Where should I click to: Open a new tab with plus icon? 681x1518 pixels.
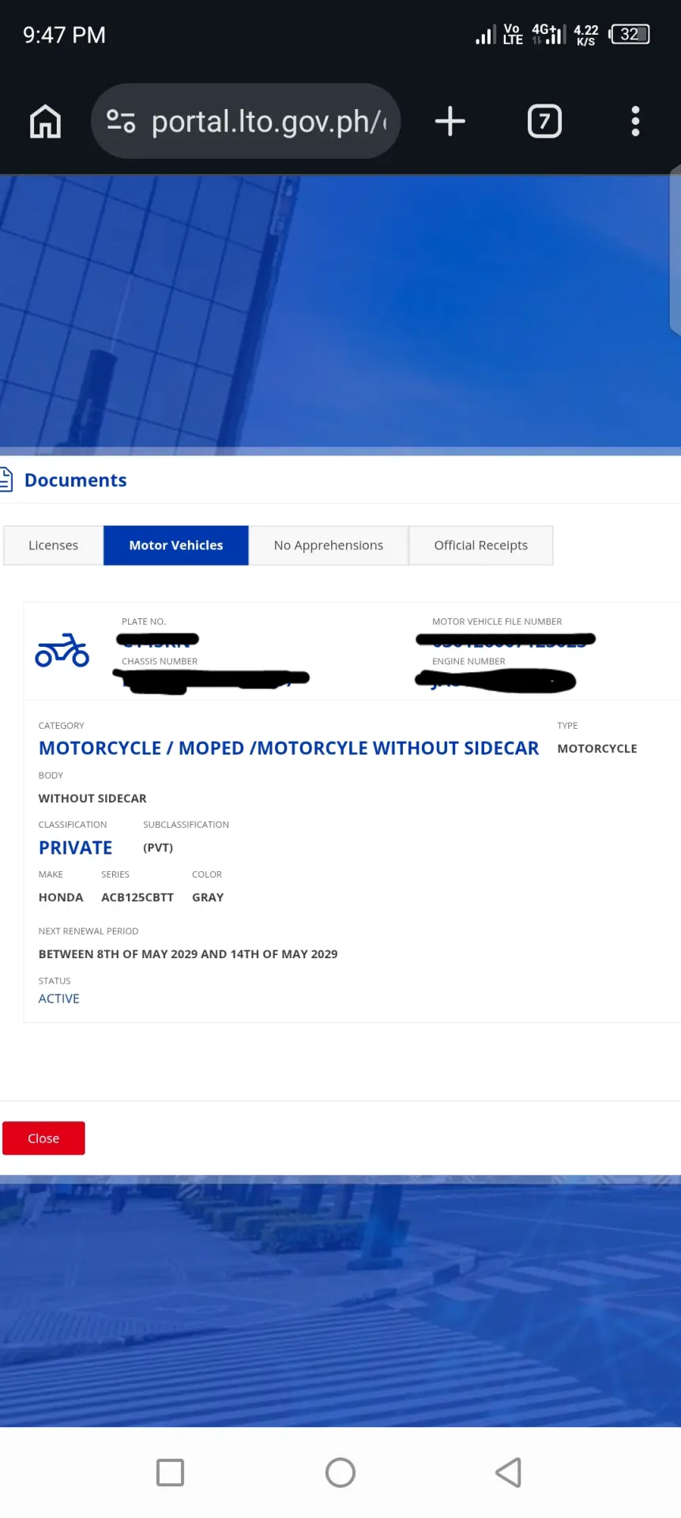[450, 121]
